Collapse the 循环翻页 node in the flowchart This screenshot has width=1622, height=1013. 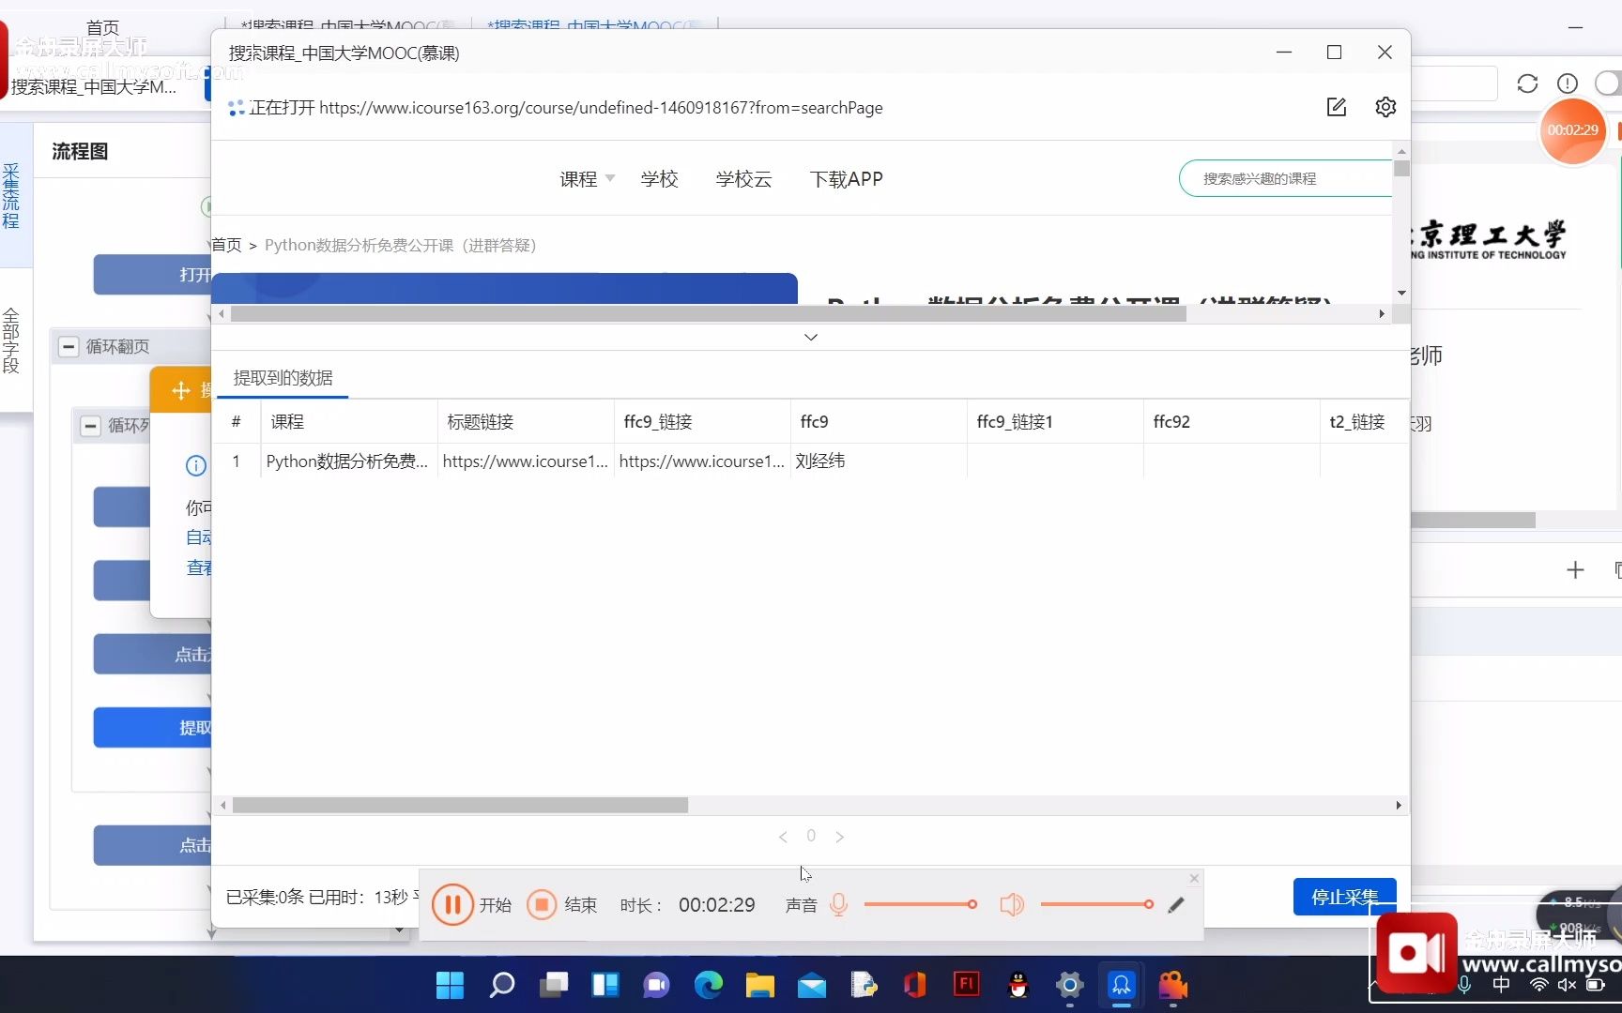pos(69,347)
